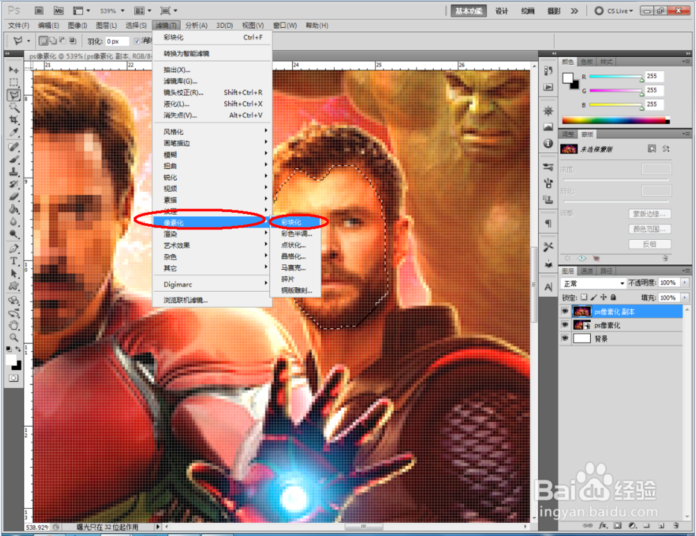Select the Paint Bucket tool

13,209
